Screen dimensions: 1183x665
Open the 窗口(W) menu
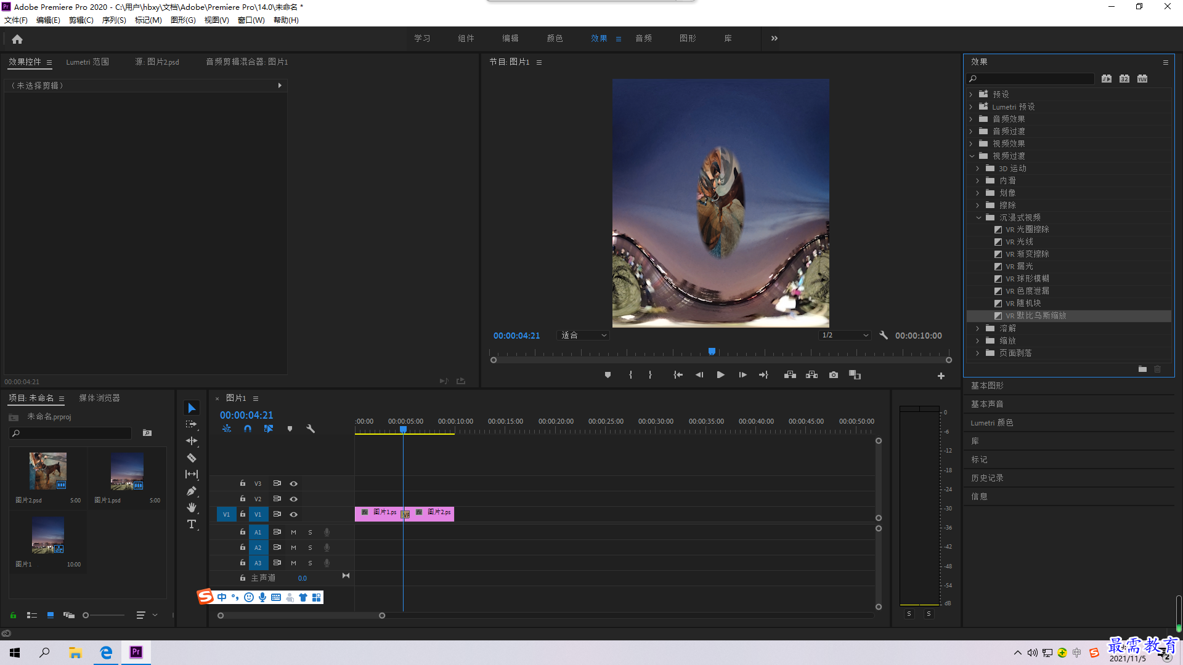251,20
